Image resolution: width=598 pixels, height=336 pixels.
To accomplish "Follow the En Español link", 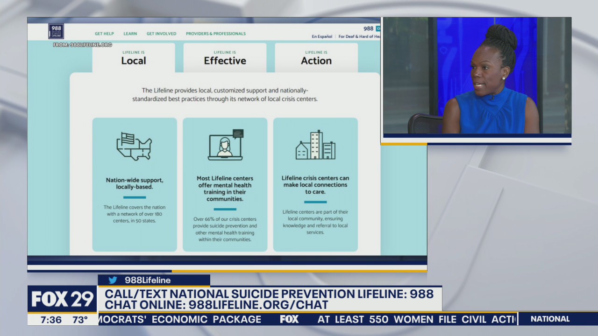I will pyautogui.click(x=322, y=36).
